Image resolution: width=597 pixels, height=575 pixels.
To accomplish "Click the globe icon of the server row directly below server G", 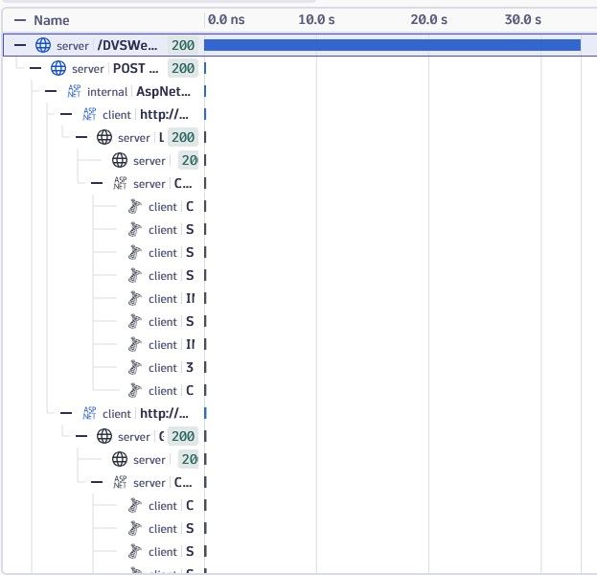I will [x=120, y=459].
